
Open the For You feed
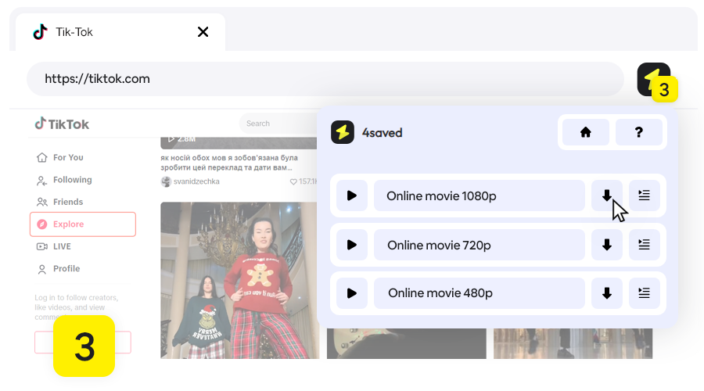point(67,157)
